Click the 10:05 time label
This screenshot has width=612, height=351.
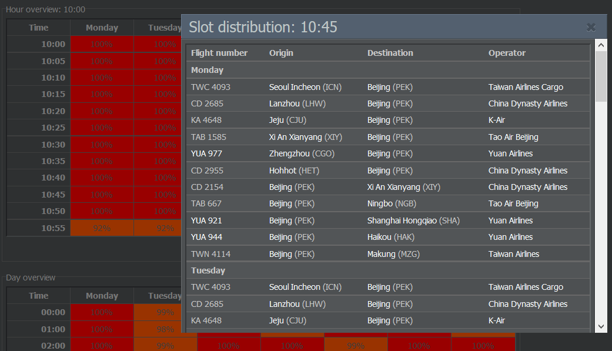[53, 61]
